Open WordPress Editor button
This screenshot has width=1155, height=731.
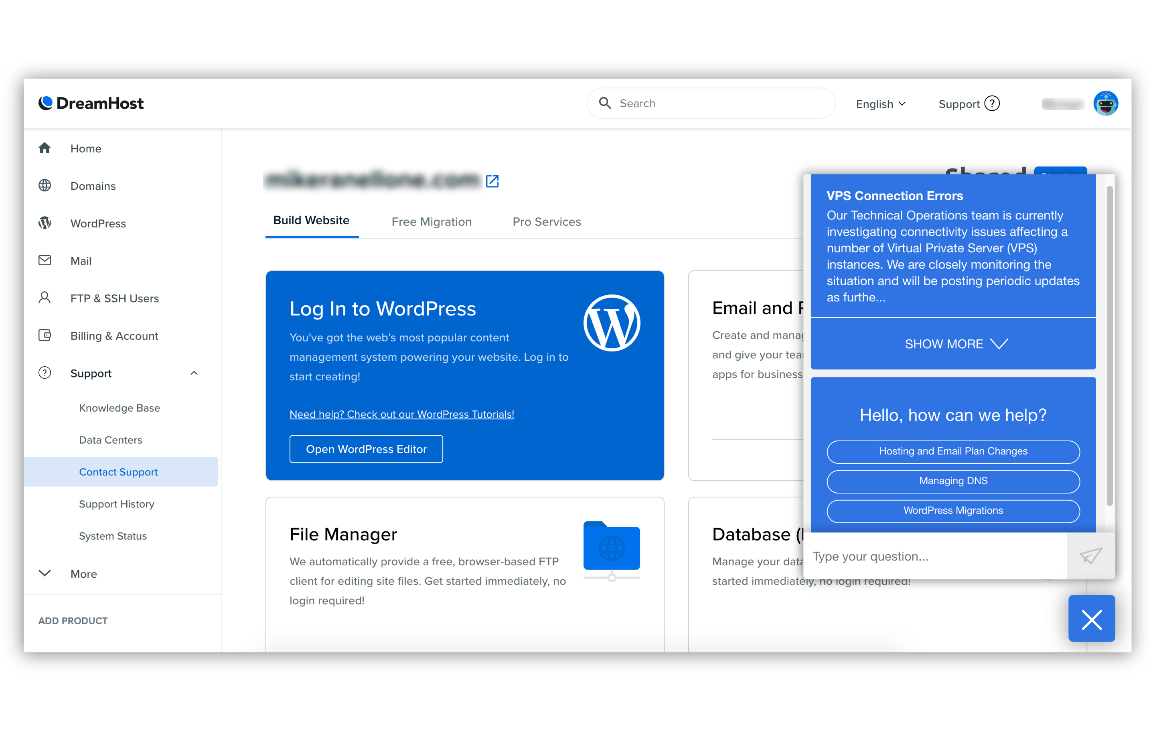tap(365, 449)
